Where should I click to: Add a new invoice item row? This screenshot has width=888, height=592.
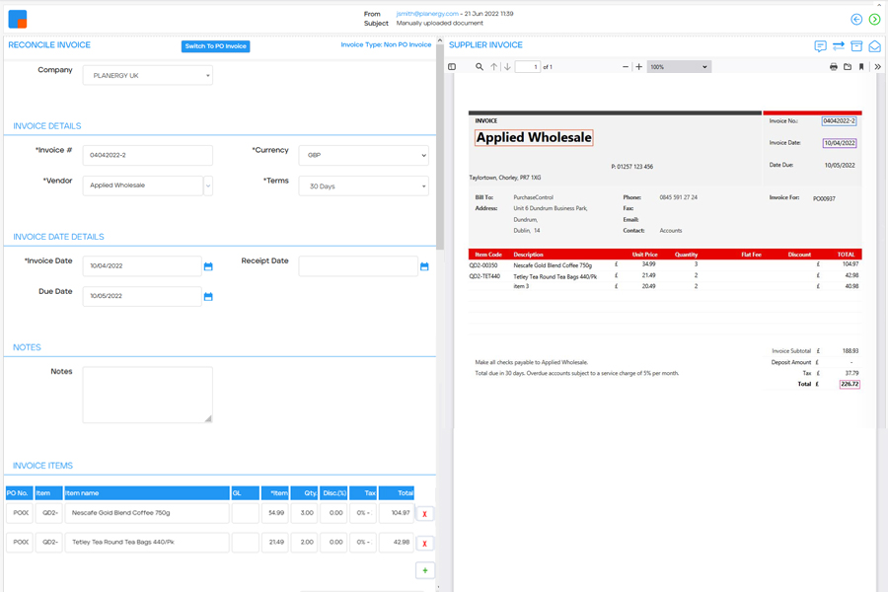pyautogui.click(x=424, y=570)
